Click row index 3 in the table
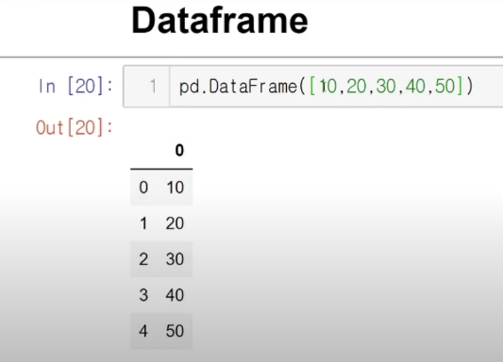This screenshot has width=503, height=362. click(x=143, y=295)
